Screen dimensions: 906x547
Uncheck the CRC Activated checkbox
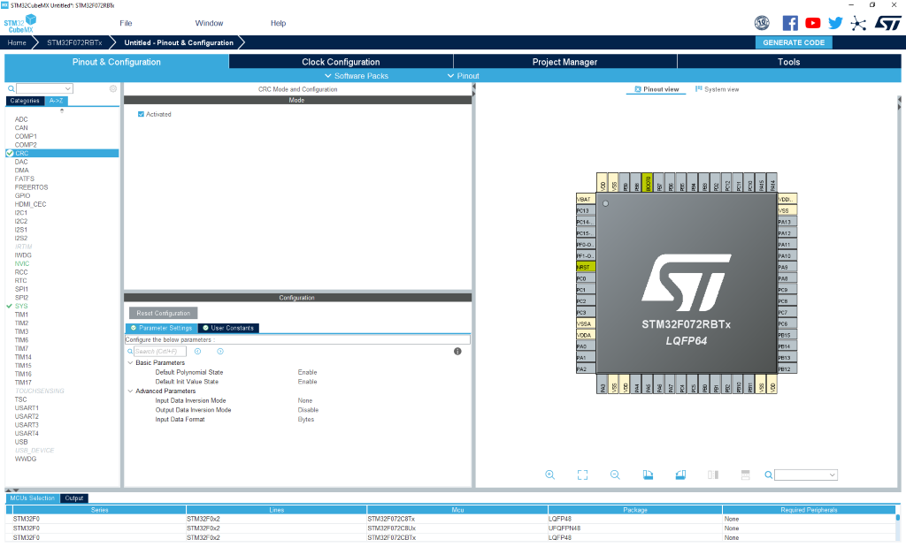[x=141, y=114]
